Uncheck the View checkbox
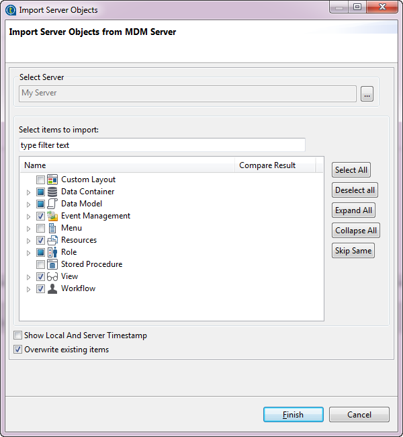 (x=40, y=277)
